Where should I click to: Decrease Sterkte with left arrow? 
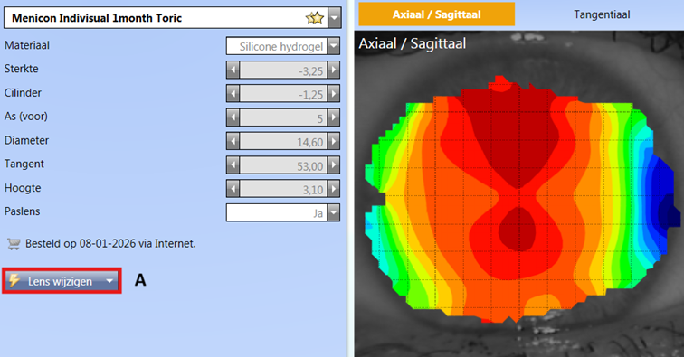233,70
